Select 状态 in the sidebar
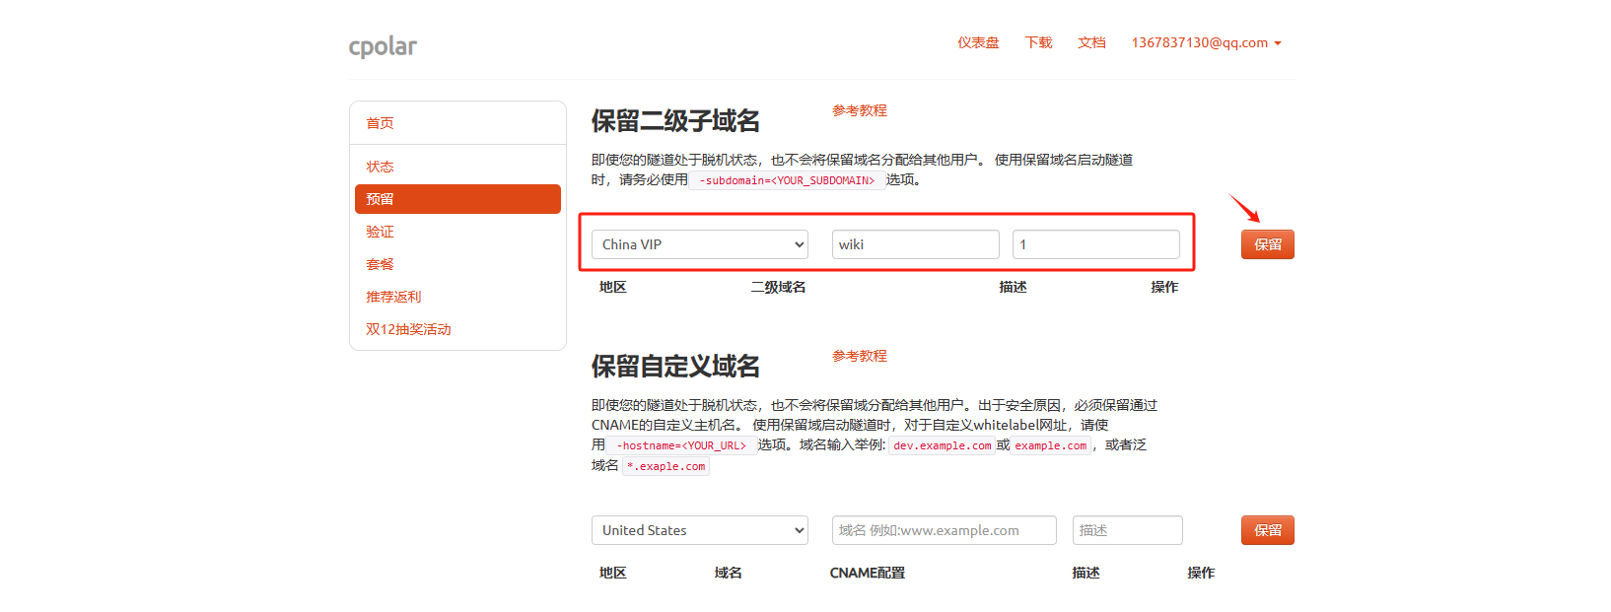 pyautogui.click(x=380, y=167)
